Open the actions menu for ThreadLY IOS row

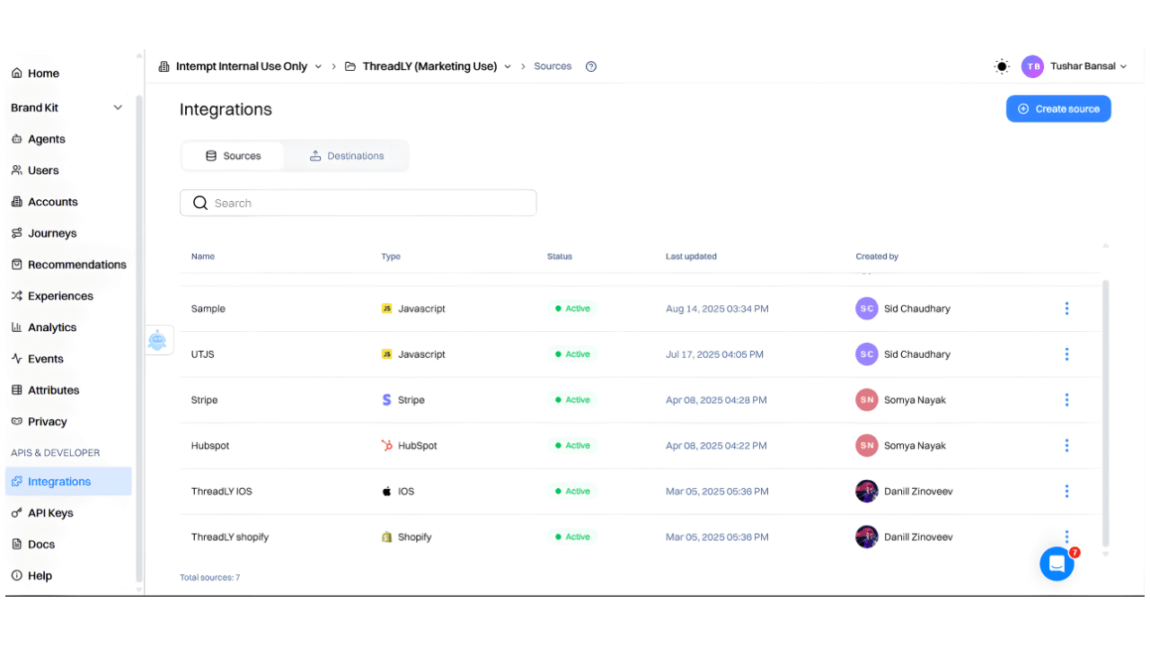(1066, 491)
